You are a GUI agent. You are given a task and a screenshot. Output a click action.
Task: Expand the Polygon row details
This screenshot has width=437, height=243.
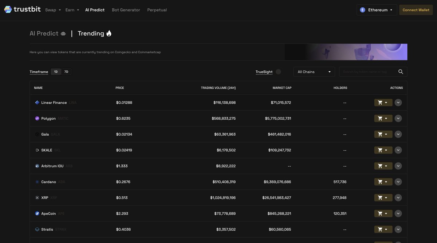(x=398, y=119)
